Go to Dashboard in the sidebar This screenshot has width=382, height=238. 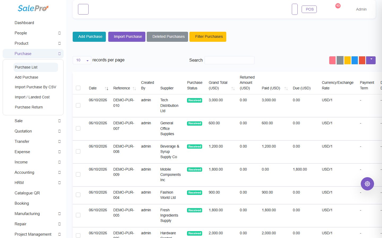(x=24, y=23)
